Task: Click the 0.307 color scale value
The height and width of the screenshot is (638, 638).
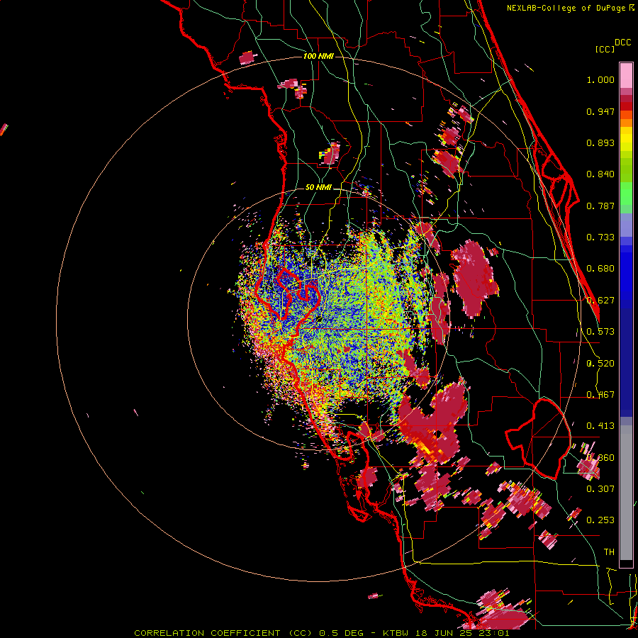Action: pos(600,488)
